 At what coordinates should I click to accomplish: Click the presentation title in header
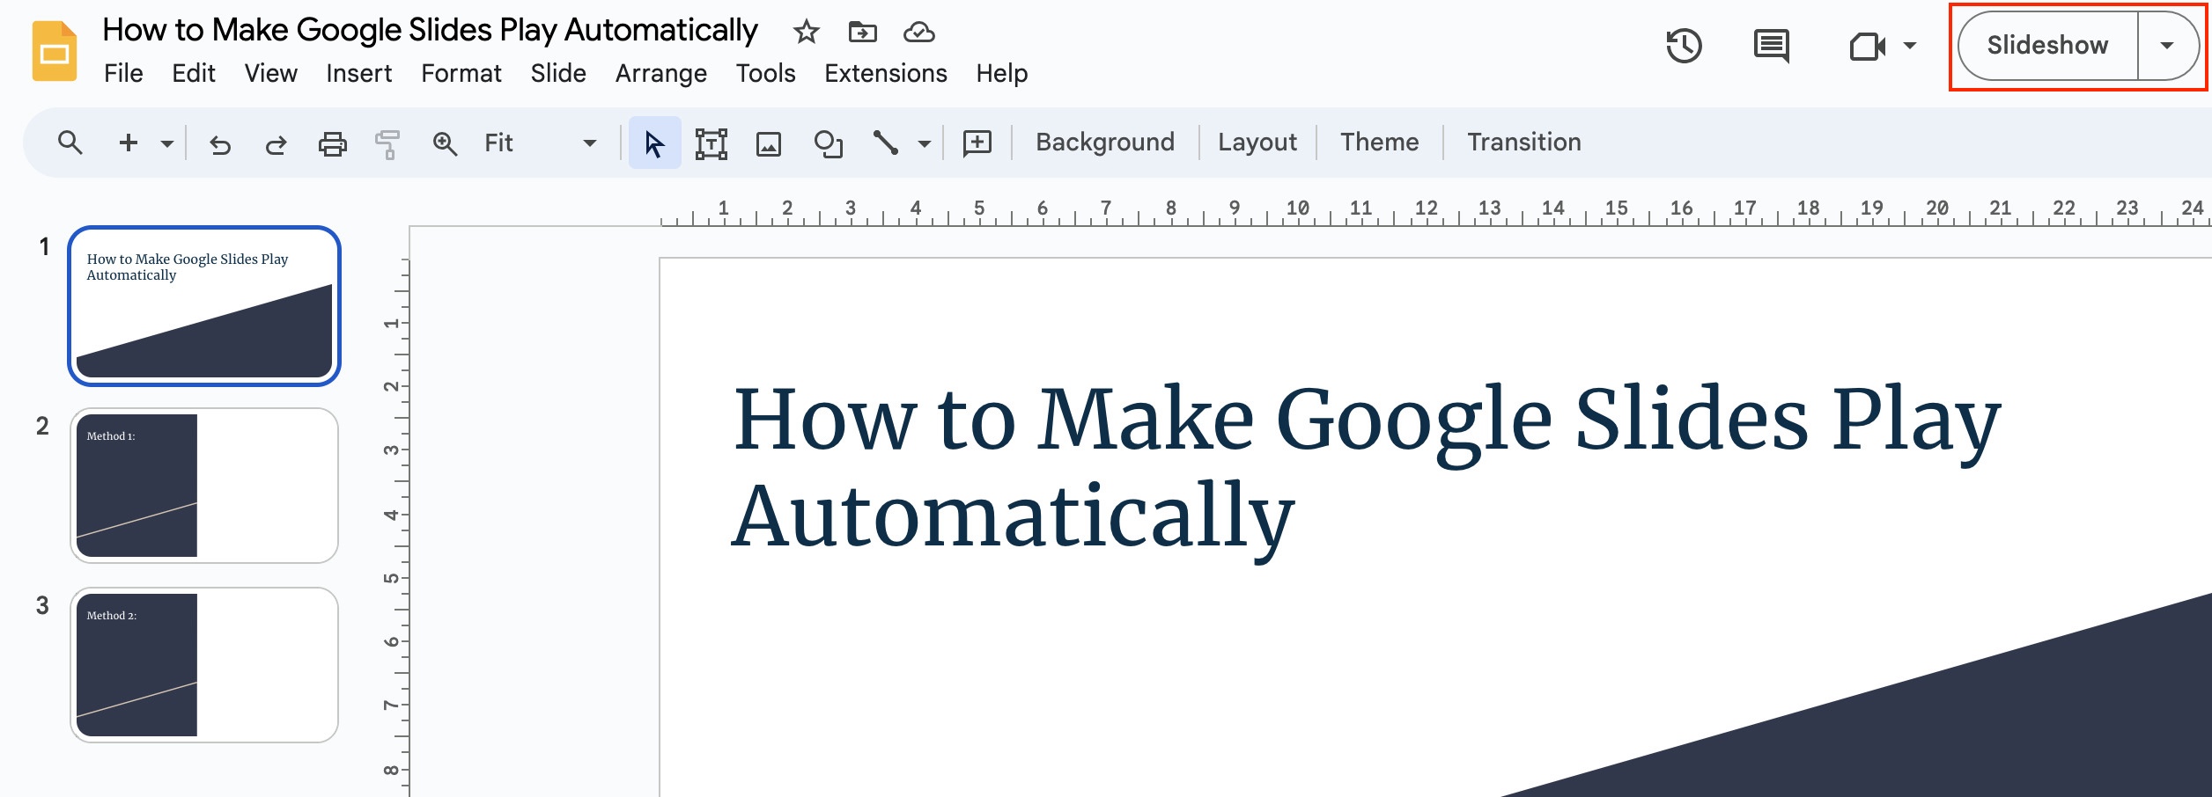(430, 31)
